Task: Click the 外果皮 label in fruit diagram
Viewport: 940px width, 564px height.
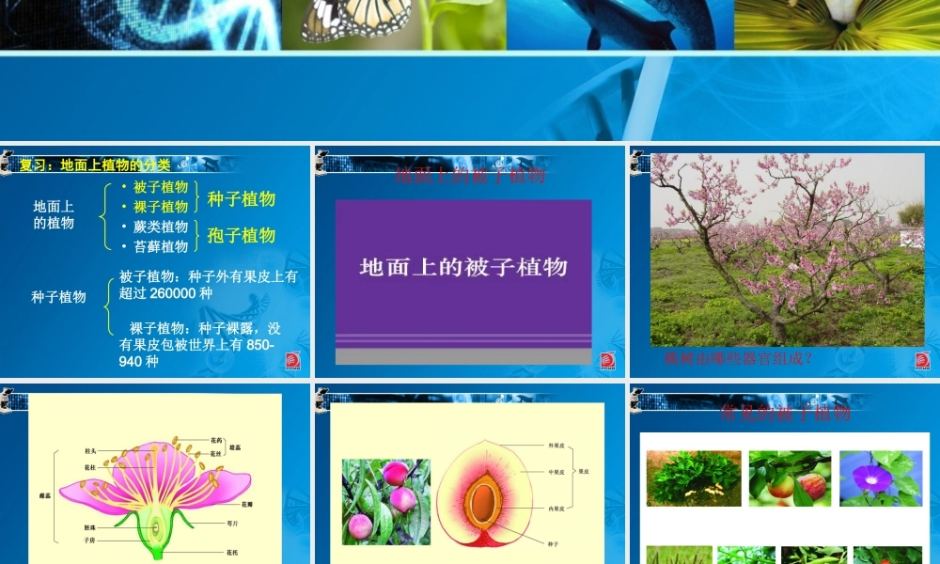Action: click(556, 446)
